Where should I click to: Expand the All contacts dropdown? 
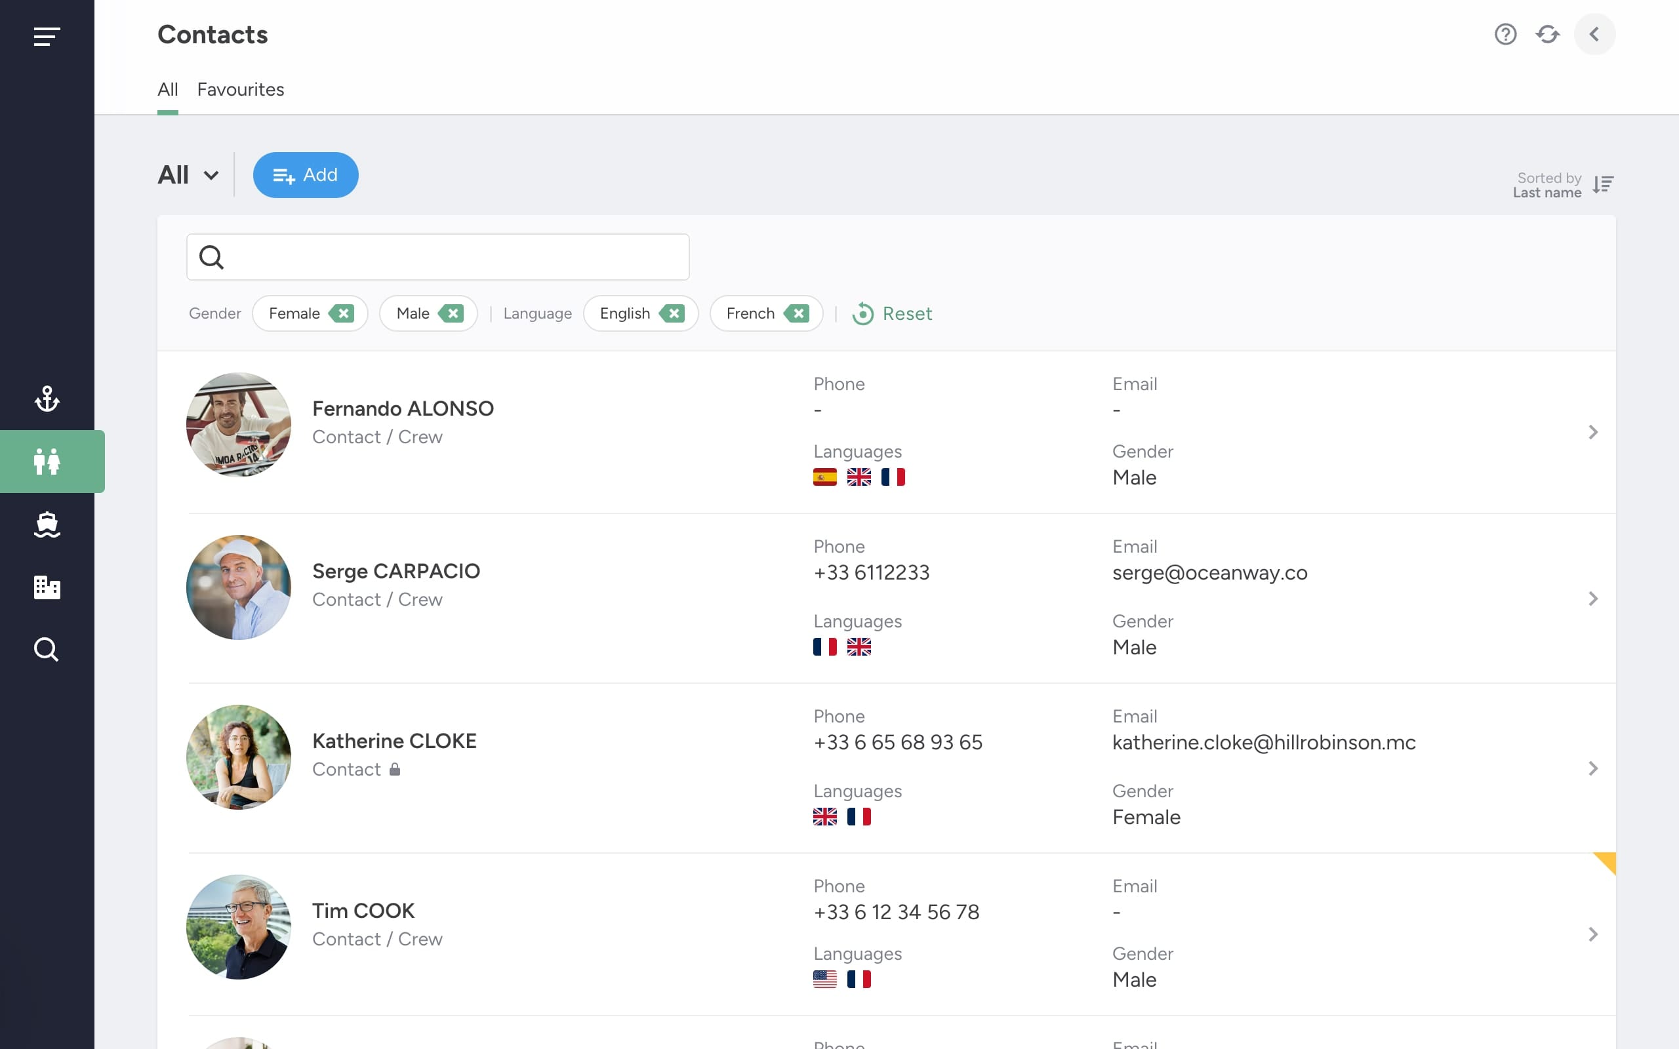pos(188,175)
